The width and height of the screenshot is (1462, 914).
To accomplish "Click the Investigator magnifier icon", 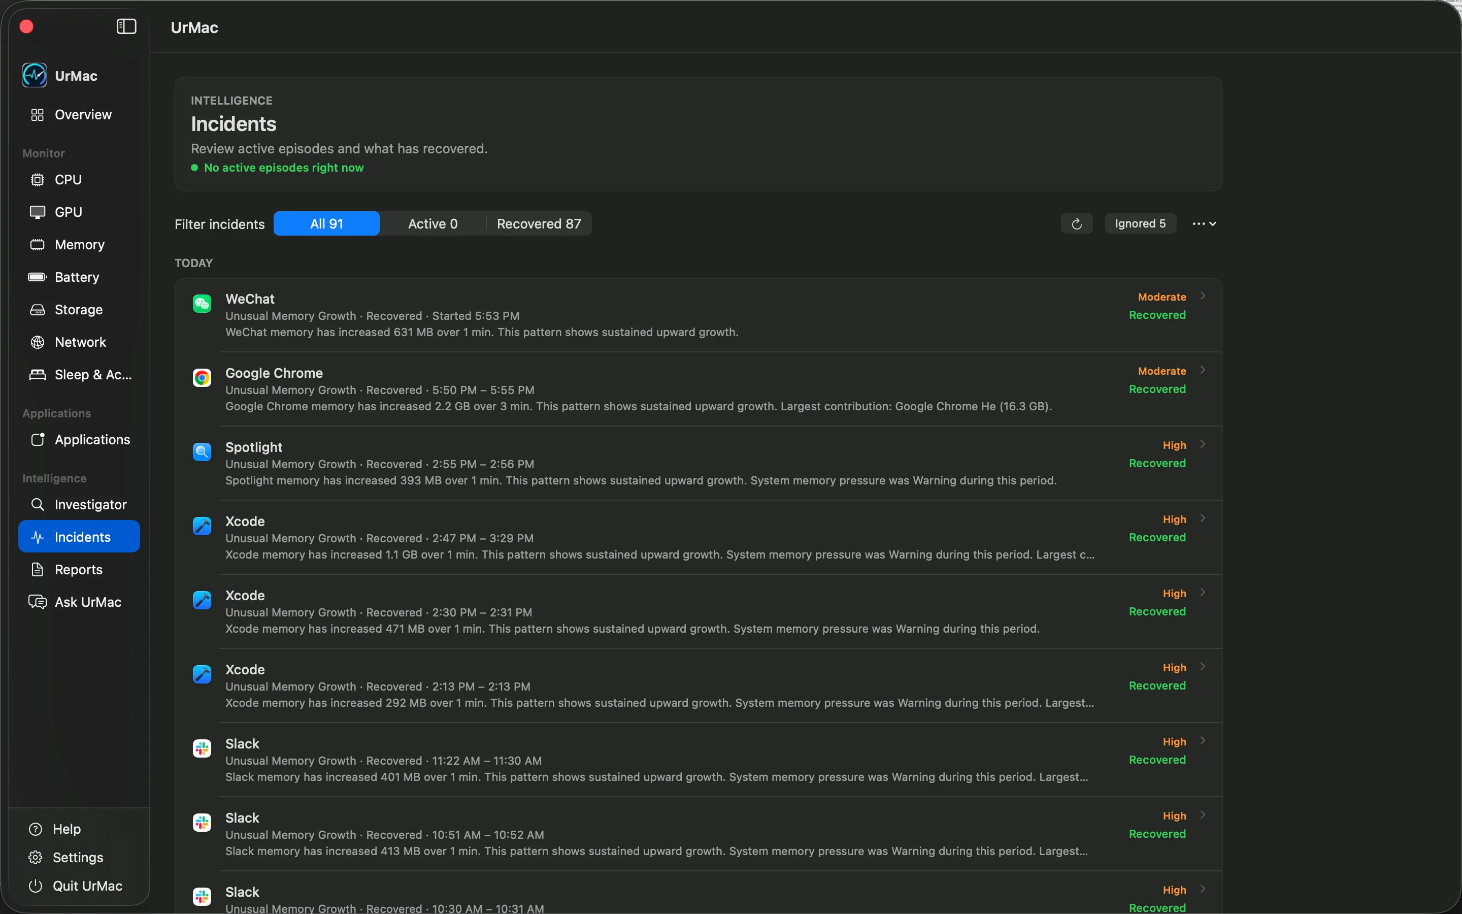I will [38, 504].
